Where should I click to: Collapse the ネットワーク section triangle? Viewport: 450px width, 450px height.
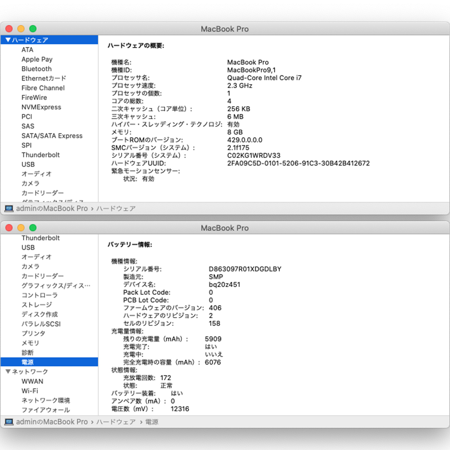tap(9, 372)
